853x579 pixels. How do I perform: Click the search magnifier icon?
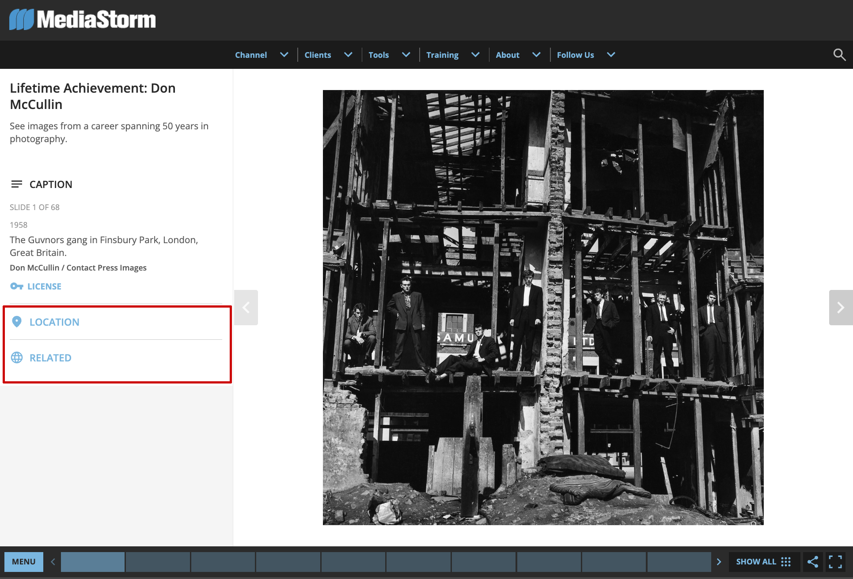point(839,55)
